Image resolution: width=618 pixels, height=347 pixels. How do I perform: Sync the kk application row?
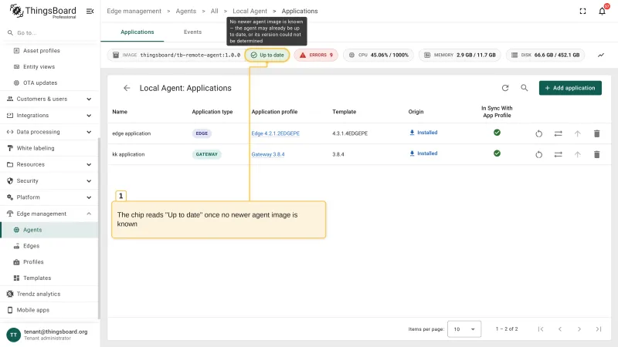click(558, 155)
